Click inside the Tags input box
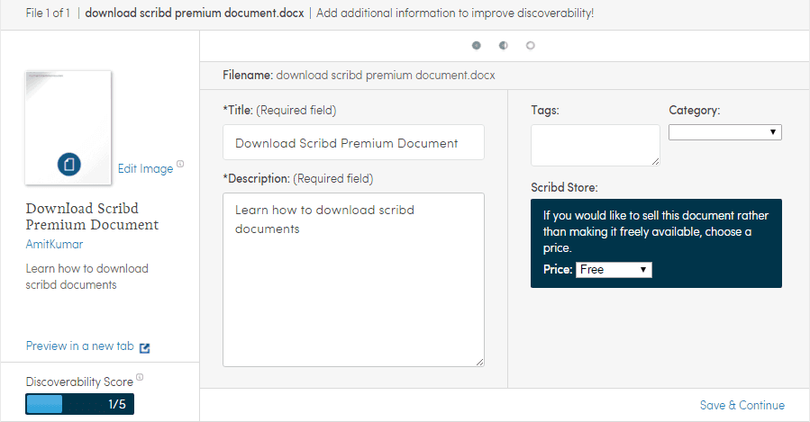The width and height of the screenshot is (810, 422). [x=595, y=145]
